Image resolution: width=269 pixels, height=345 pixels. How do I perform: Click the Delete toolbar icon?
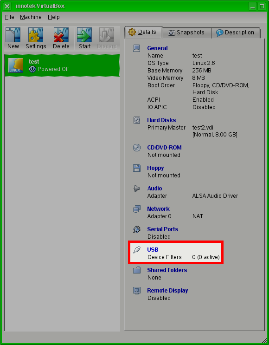pos(61,35)
